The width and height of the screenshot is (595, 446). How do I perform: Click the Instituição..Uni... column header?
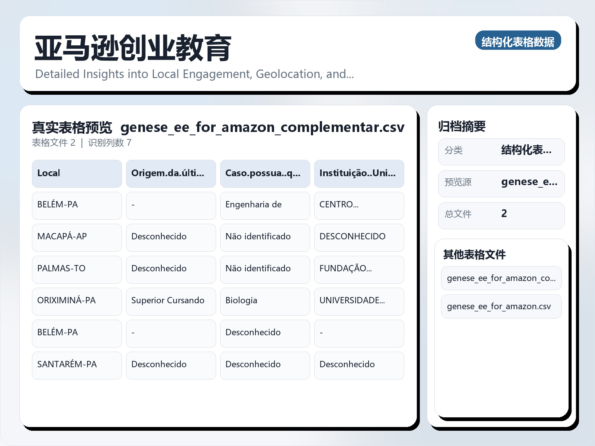coord(359,173)
